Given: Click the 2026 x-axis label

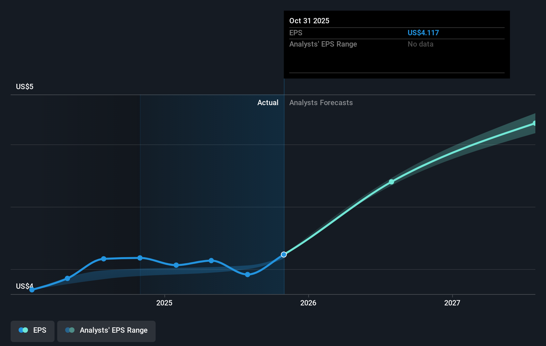Looking at the screenshot, I should pyautogui.click(x=308, y=303).
